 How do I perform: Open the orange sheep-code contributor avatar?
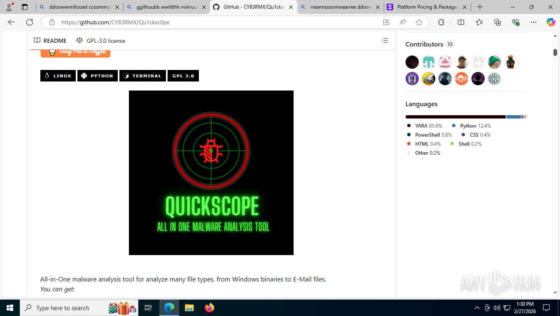(462, 79)
